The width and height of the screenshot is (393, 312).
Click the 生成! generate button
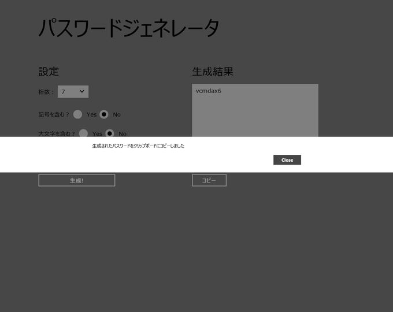click(x=77, y=180)
